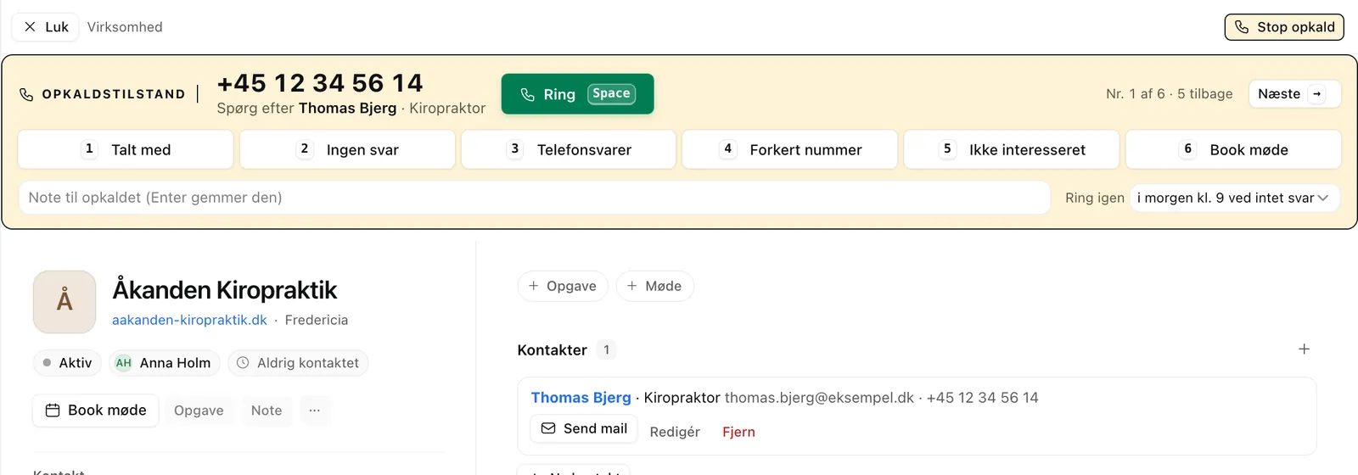Click the Åkanden Kiropraktik company title

click(x=225, y=290)
